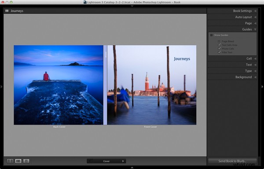Click the right panel reveal arrow
Screen dimensions: 264x169
[262, 86]
